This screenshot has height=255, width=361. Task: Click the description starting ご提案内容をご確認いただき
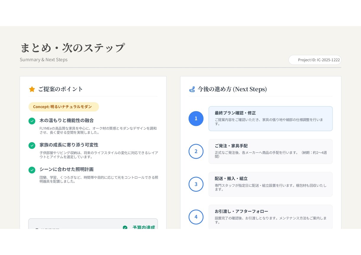(269, 122)
